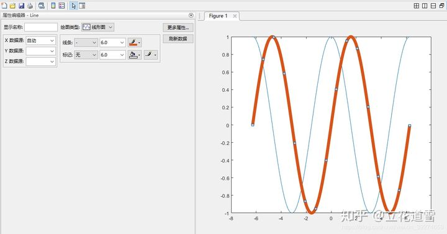Save the figure with the floppy disk icon

21,6
